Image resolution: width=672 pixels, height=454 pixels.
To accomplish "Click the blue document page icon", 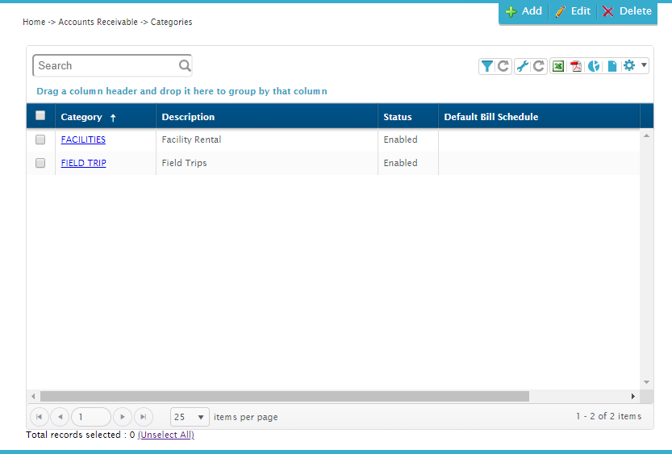I will (612, 66).
